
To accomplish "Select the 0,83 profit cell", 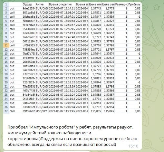I will 134,111.
